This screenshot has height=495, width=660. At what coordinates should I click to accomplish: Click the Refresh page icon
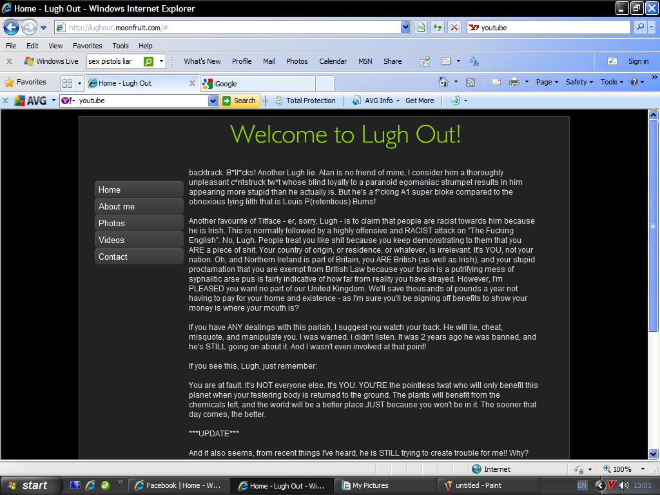tap(438, 27)
